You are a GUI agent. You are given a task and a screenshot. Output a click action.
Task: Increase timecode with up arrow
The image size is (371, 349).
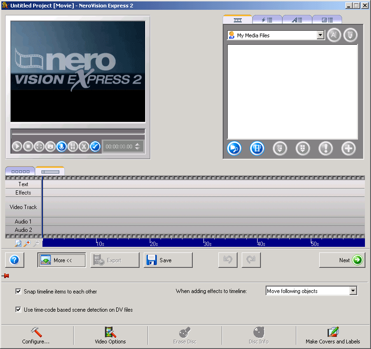tap(138, 144)
